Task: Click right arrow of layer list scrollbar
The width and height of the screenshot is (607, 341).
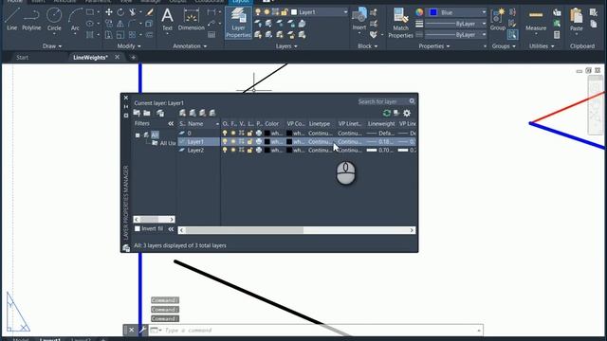Action: [412, 230]
